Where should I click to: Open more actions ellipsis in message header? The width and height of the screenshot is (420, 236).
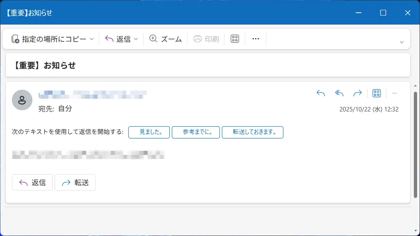click(395, 93)
